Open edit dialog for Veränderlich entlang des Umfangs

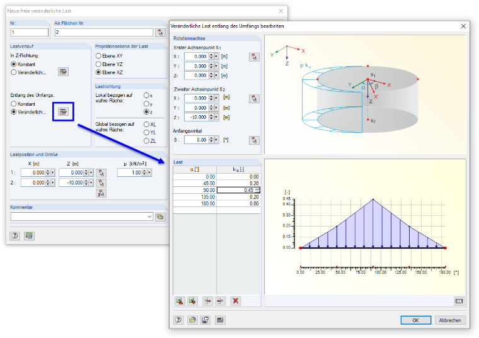63,111
